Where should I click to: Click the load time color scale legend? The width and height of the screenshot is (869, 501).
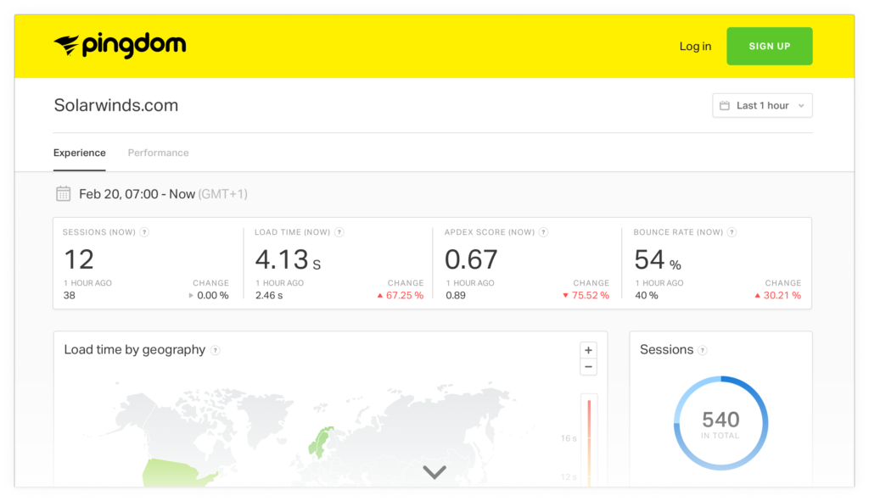click(x=589, y=437)
